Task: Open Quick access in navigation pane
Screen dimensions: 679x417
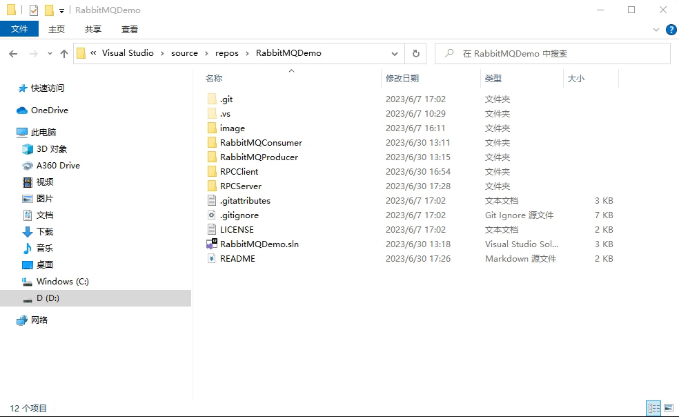Action: [x=41, y=88]
